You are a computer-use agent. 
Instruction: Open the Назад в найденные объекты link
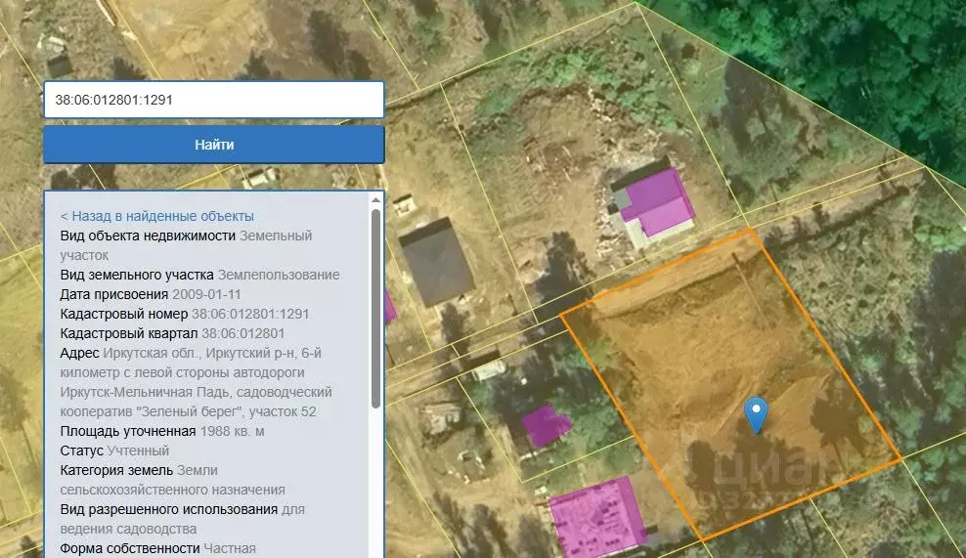pos(156,216)
